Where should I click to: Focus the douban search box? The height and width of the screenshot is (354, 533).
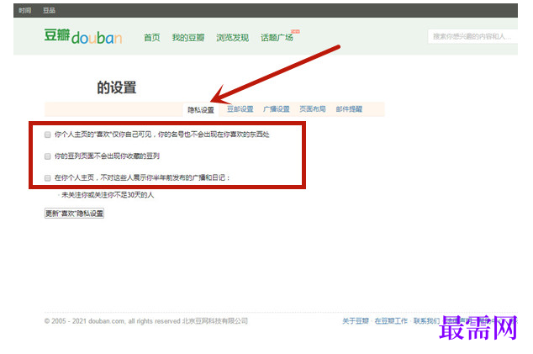click(x=472, y=36)
